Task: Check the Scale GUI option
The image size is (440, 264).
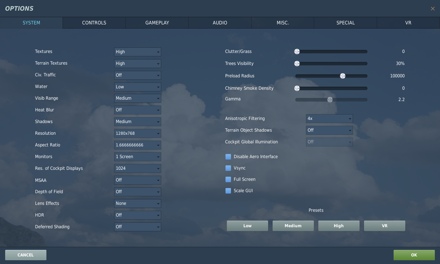Action: 228,191
